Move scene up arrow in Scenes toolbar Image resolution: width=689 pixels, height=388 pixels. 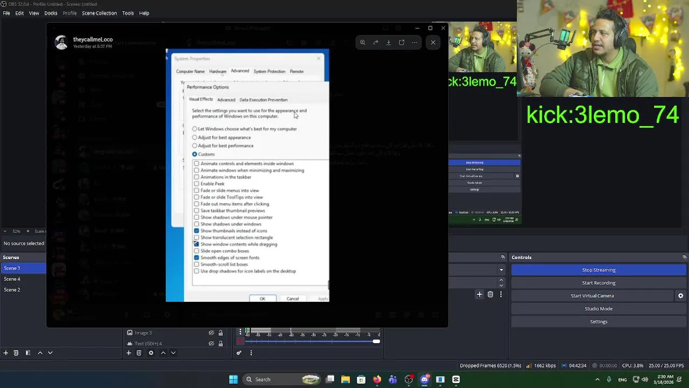pyautogui.click(x=40, y=353)
